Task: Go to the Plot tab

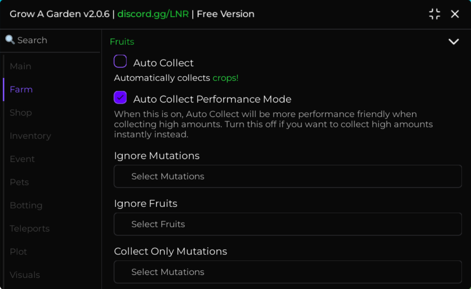Action: (x=19, y=251)
